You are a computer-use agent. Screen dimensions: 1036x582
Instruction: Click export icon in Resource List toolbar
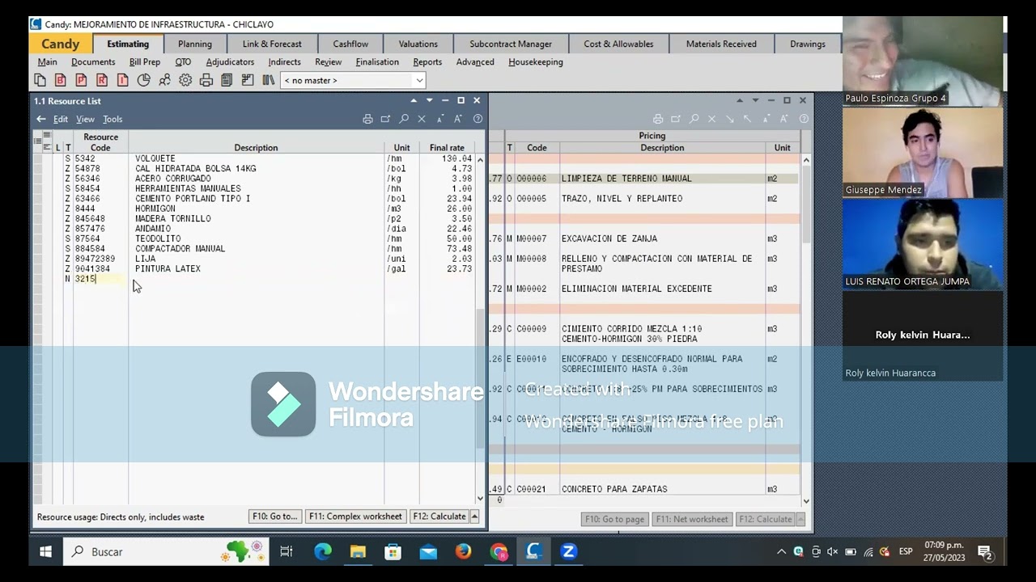coord(385,119)
